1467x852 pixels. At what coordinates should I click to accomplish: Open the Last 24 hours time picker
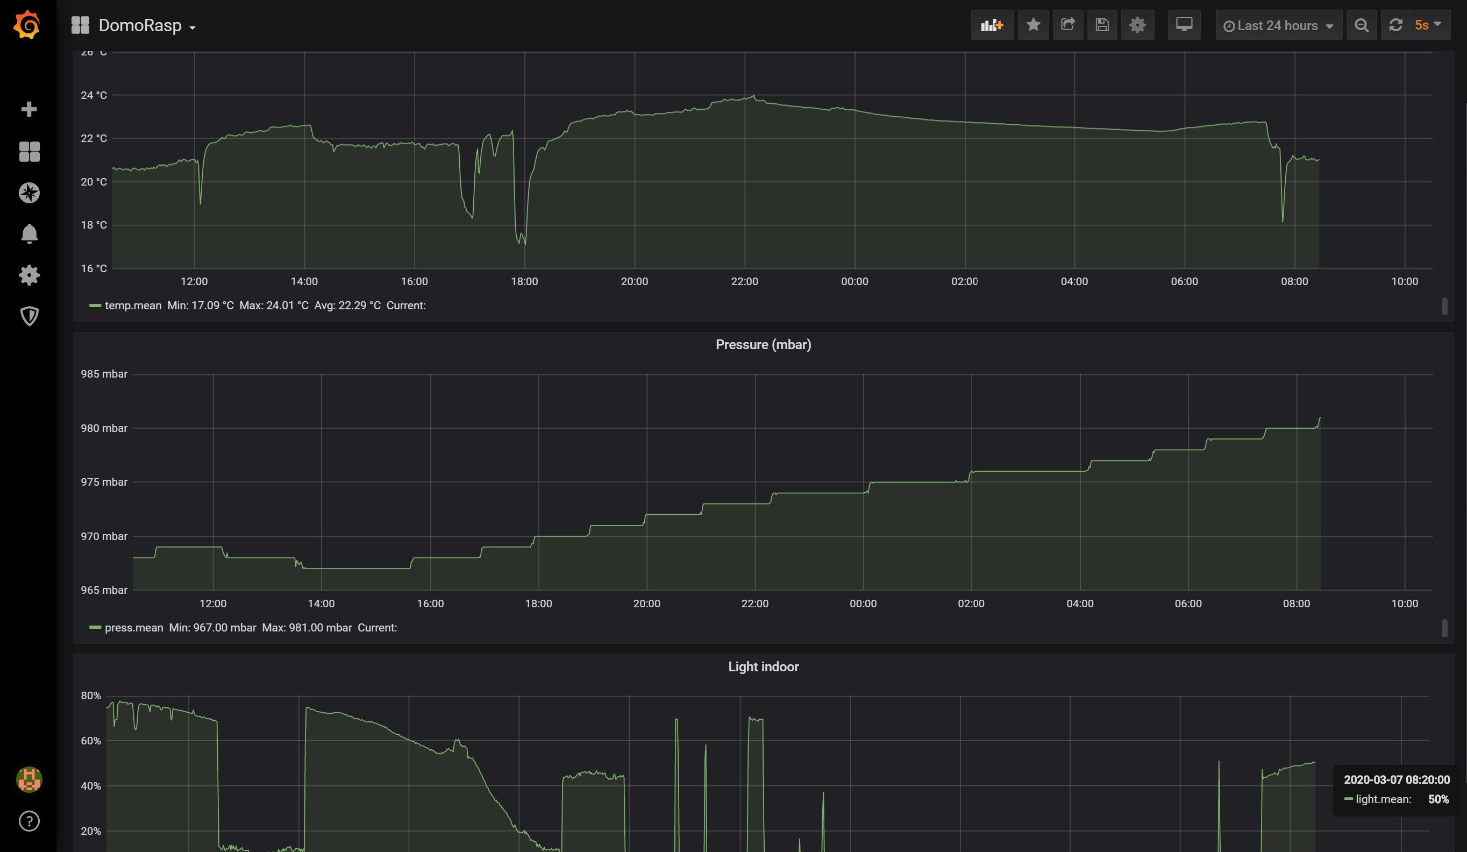tap(1278, 25)
